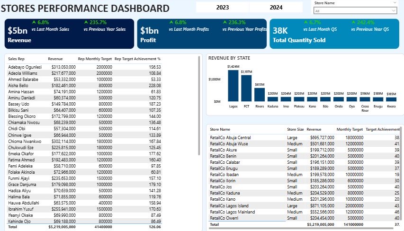The height and width of the screenshot is (231, 404).
Task: Click the green arrow beside 236.3% profits
Action: [x=225, y=22]
